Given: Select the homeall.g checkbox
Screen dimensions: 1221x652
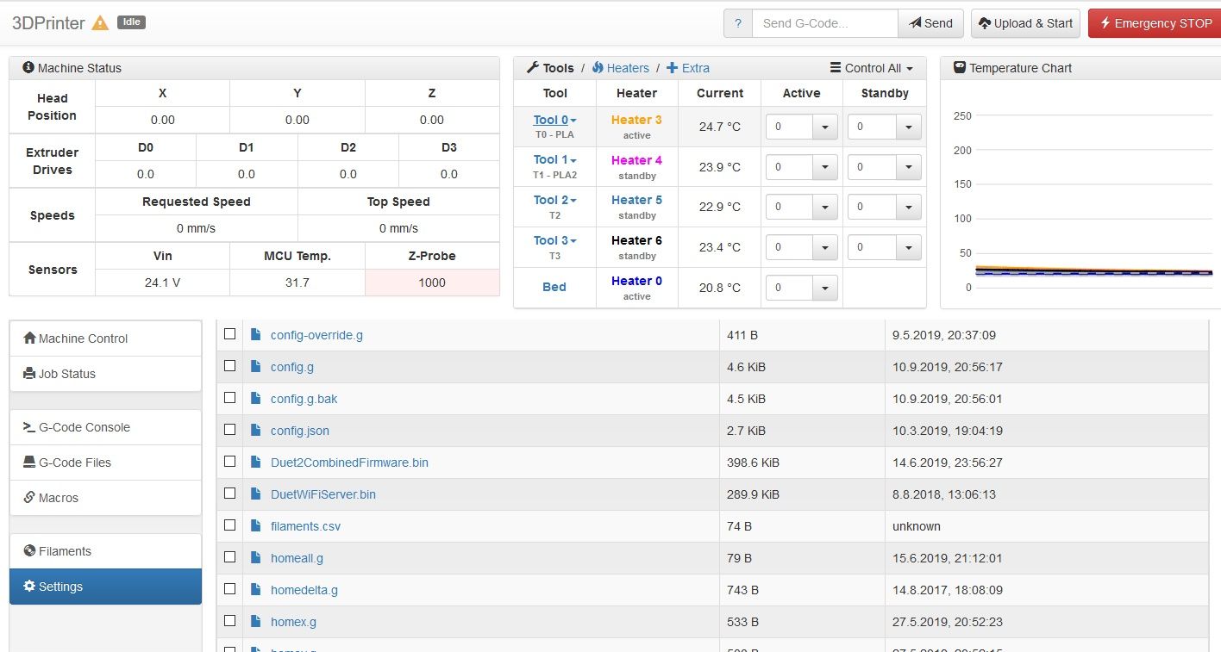Looking at the screenshot, I should click(x=229, y=556).
